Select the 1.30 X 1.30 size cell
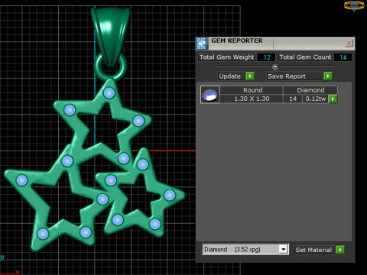 (x=252, y=99)
